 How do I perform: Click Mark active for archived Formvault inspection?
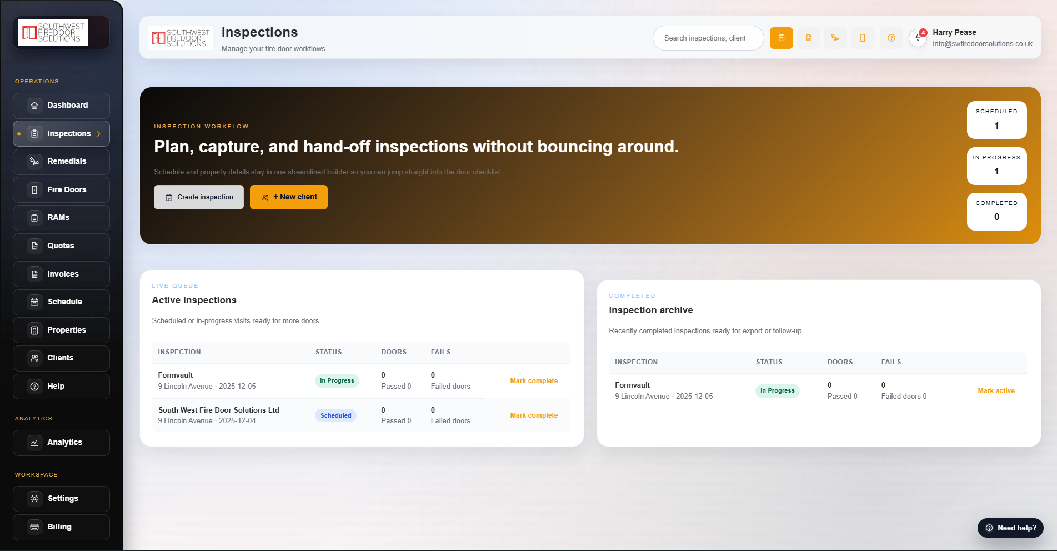(995, 391)
